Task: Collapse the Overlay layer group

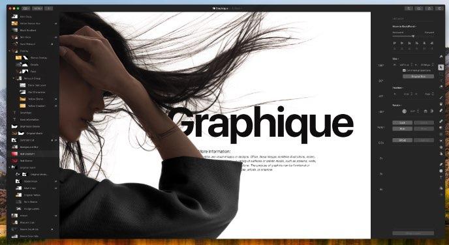Action: pos(10,51)
